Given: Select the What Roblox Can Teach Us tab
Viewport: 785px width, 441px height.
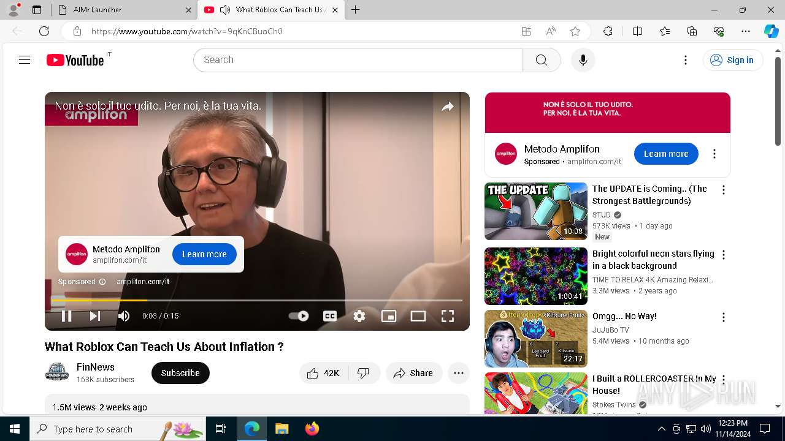Looking at the screenshot, I should coord(271,10).
